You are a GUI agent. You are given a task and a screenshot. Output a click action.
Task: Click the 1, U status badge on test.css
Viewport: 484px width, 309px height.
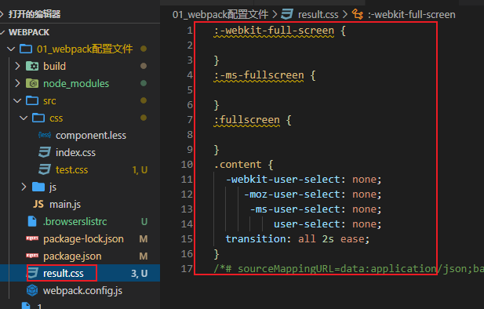click(140, 169)
